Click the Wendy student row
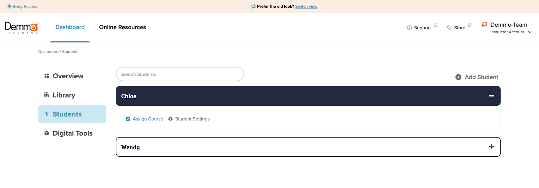Screen dimensions: 539x188 pos(308,147)
